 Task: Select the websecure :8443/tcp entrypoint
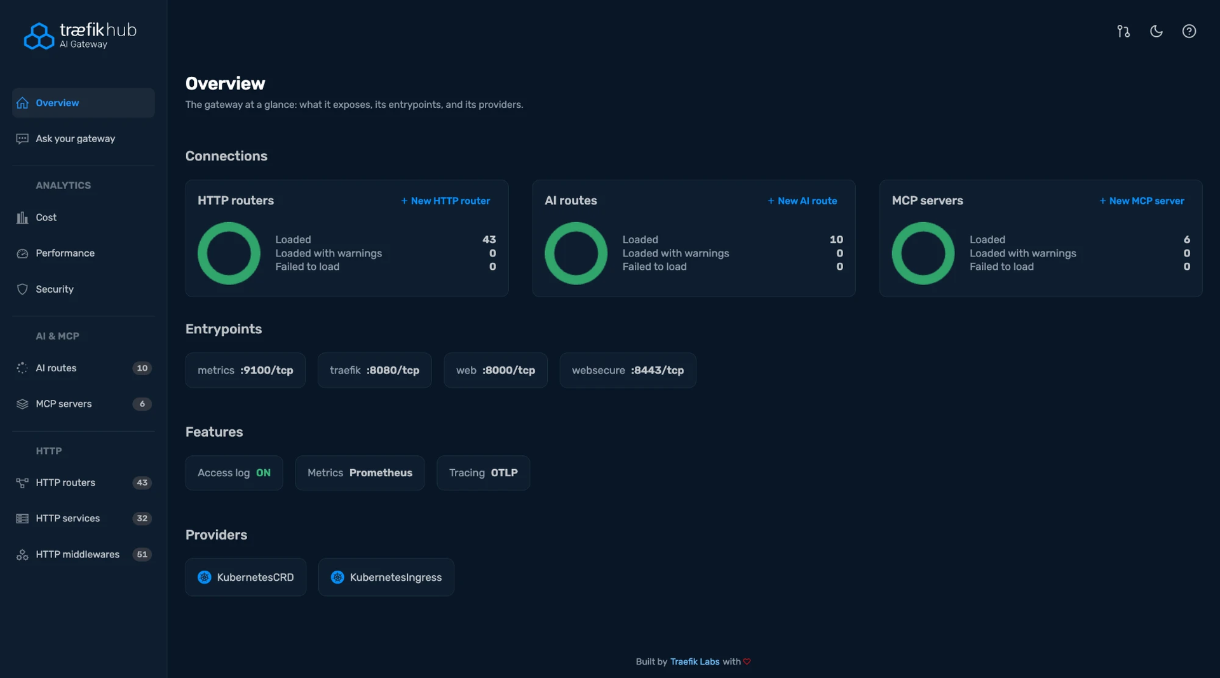tap(628, 370)
